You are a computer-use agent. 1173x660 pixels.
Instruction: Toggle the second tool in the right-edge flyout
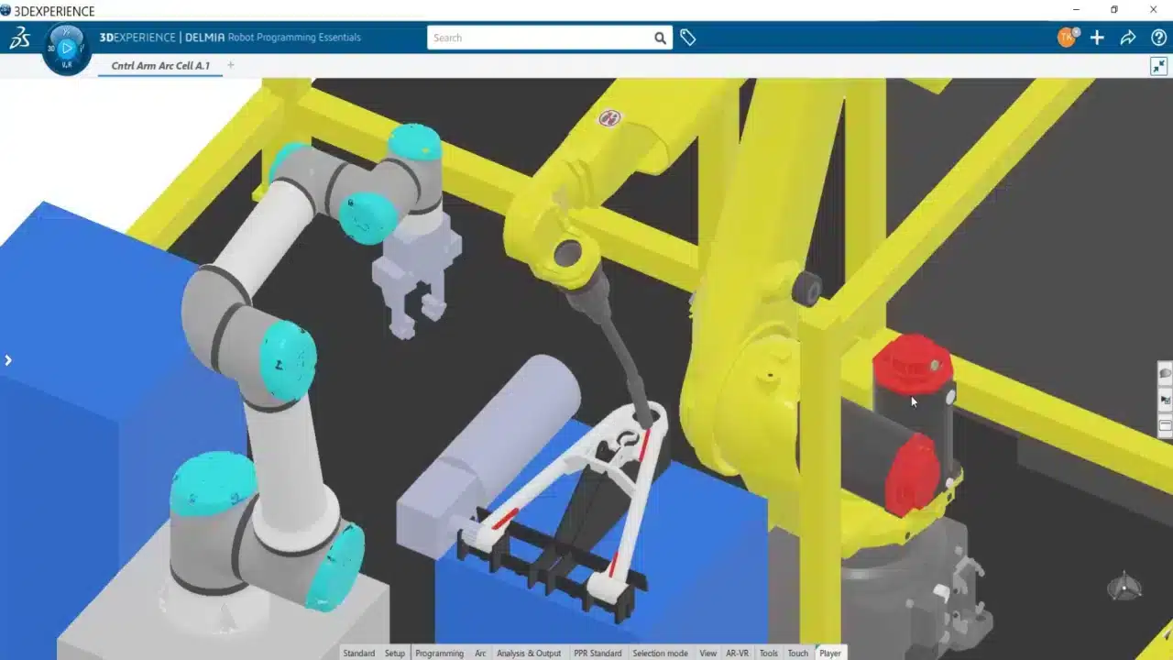pos(1166,399)
